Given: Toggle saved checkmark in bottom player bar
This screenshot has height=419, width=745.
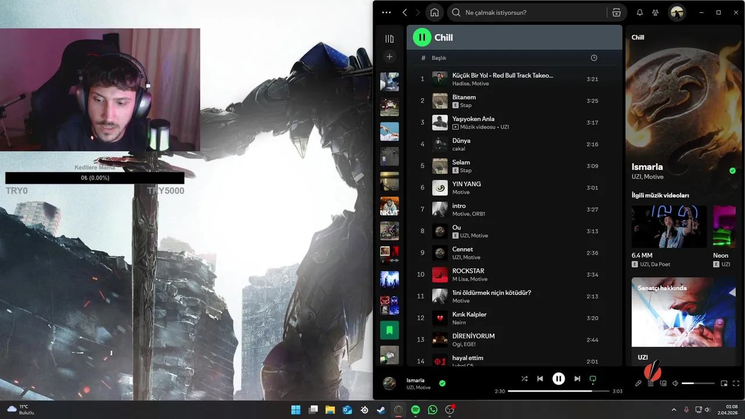Looking at the screenshot, I should point(442,383).
